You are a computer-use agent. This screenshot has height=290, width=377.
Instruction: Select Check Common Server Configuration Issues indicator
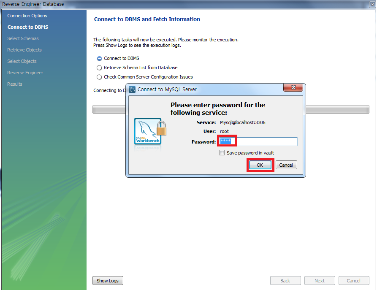pos(99,77)
